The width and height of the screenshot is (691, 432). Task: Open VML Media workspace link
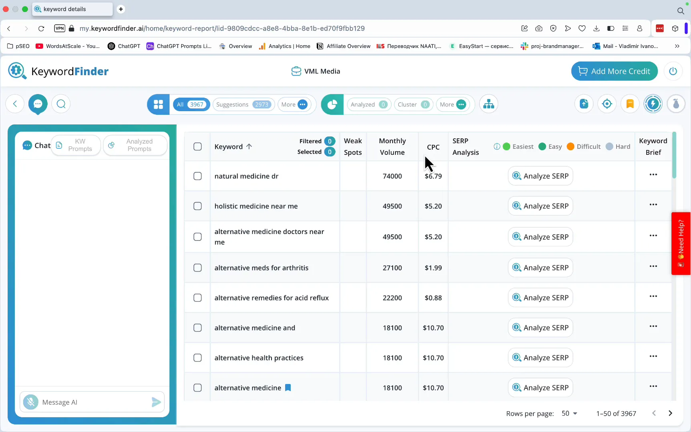tap(316, 71)
